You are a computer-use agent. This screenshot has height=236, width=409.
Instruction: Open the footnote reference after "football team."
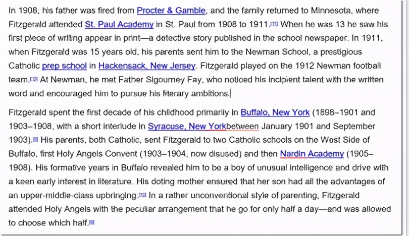[x=34, y=79]
